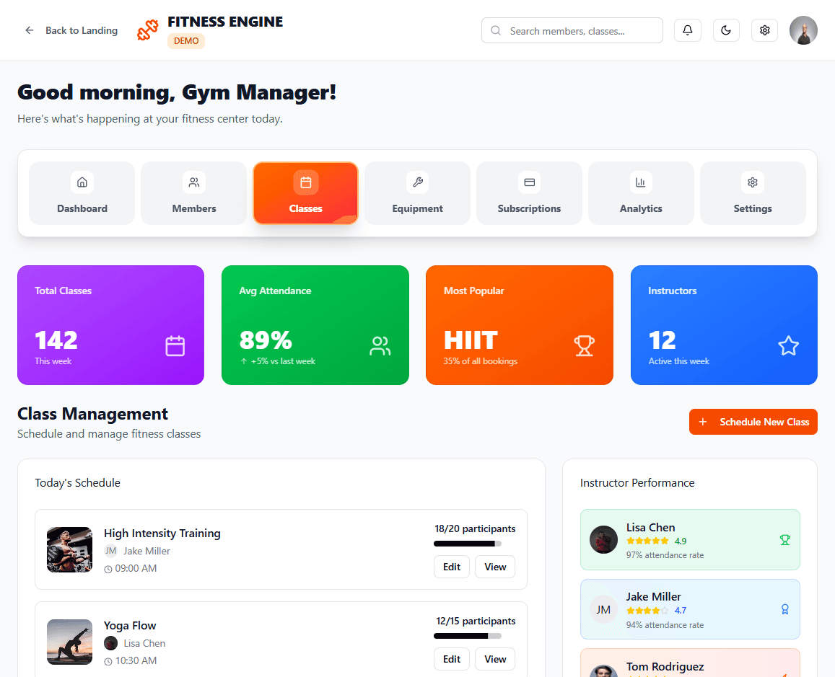Click the Schedule New Class button
Screen dimensions: 835x677
coord(753,422)
